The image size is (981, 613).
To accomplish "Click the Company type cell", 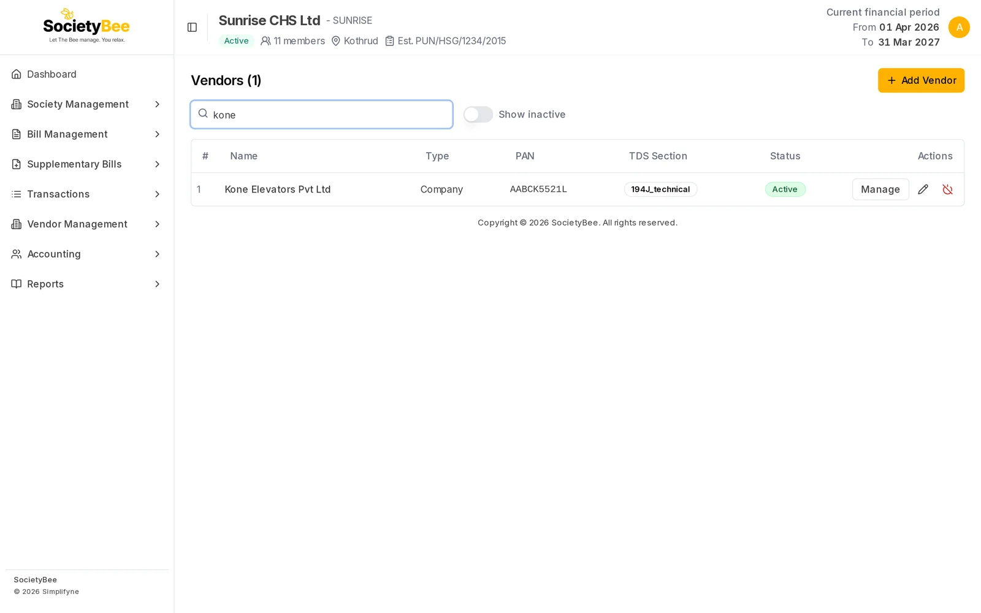I will pyautogui.click(x=441, y=189).
